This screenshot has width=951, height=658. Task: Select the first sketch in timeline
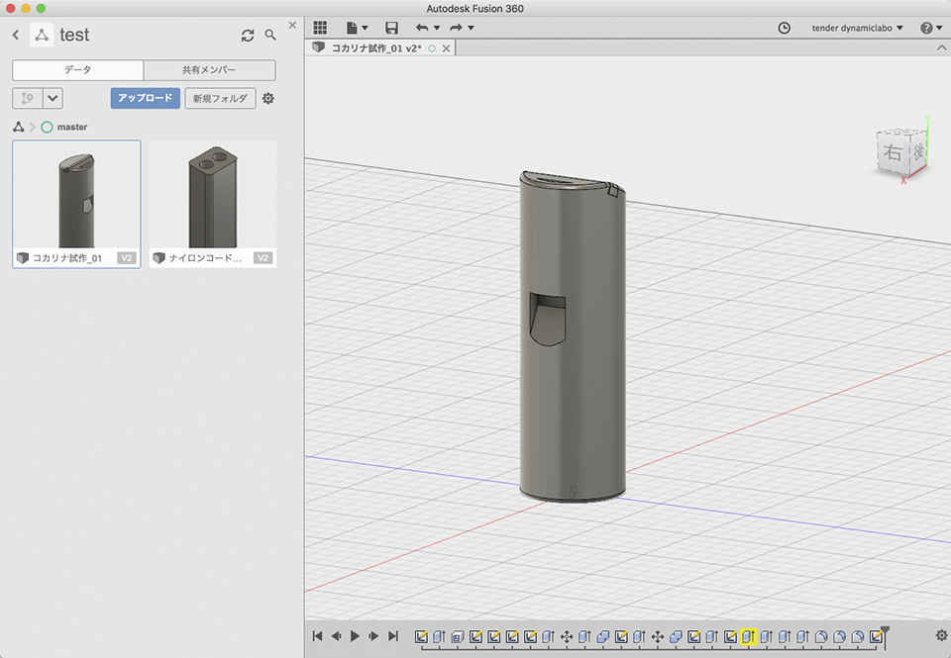(421, 636)
